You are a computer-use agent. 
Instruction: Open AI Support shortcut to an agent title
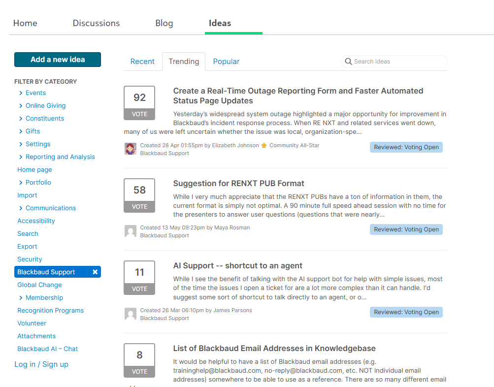pyautogui.click(x=237, y=265)
